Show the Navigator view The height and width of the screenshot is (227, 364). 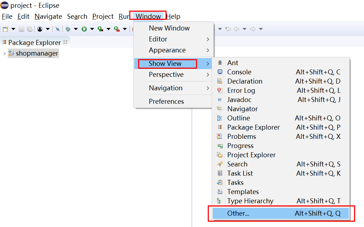pos(281,109)
